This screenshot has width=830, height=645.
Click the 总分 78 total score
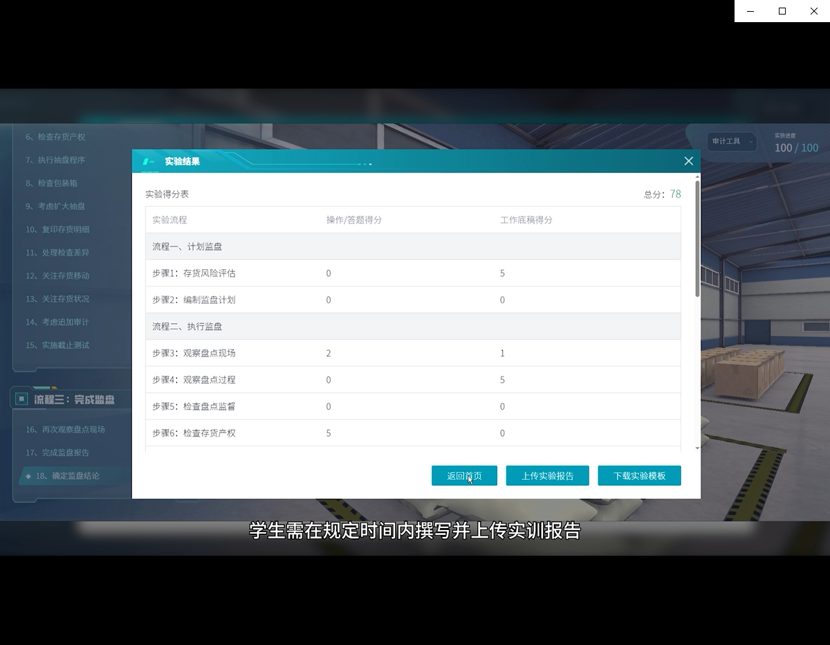click(662, 194)
